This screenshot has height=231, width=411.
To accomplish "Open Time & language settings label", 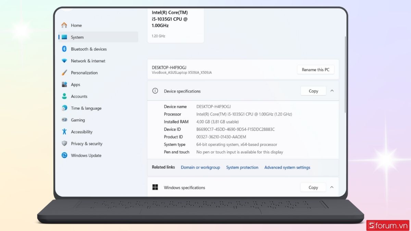I will (x=86, y=108).
